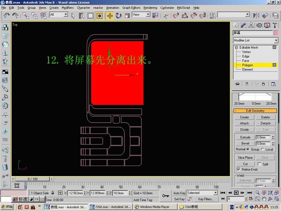Viewport: 281px width, 211px height.
Task: Open the Customize menu
Action: (167, 8)
